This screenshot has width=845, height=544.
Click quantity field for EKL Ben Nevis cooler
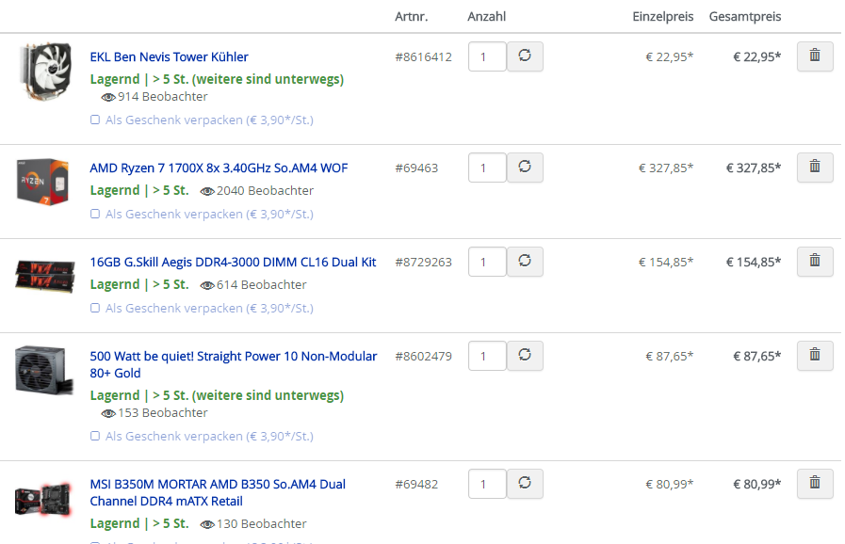tap(487, 56)
